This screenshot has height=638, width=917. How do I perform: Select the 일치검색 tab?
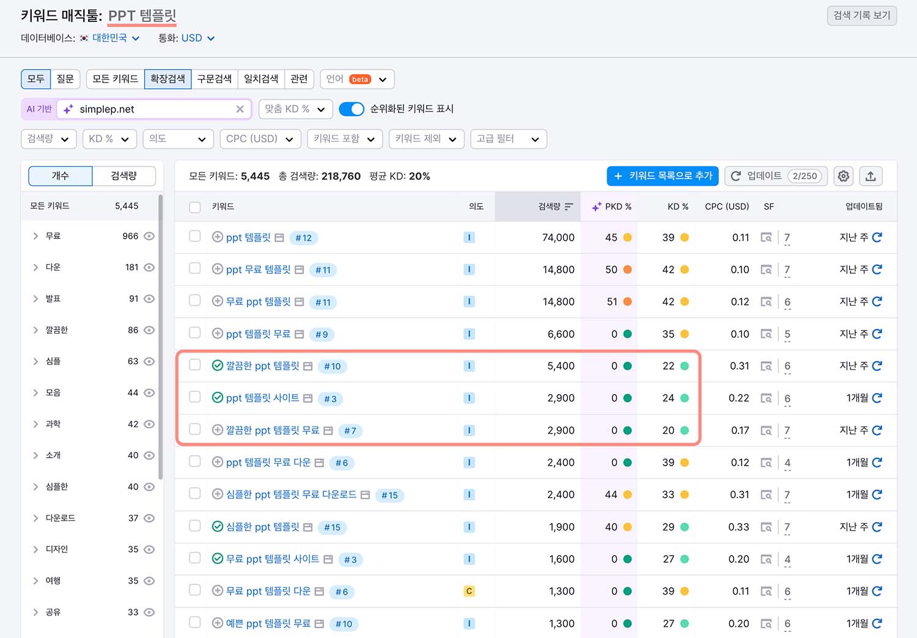click(261, 79)
